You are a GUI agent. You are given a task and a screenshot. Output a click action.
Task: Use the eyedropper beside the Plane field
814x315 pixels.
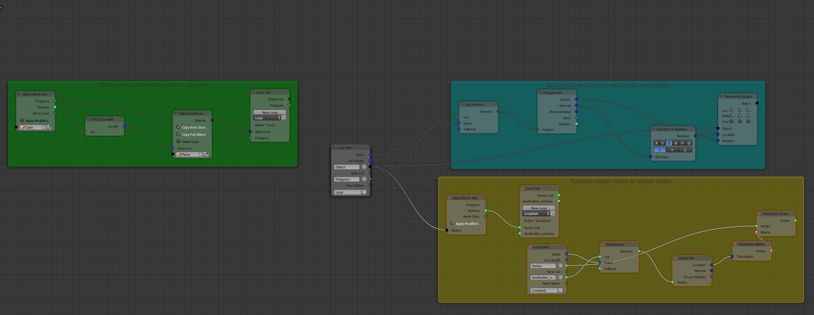206,154
